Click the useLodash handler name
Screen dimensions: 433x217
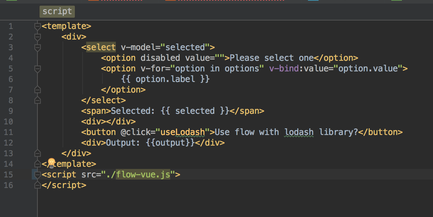[183, 132]
